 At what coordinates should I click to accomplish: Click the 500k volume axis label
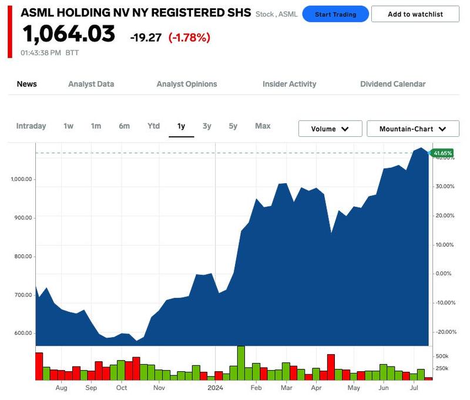442,357
